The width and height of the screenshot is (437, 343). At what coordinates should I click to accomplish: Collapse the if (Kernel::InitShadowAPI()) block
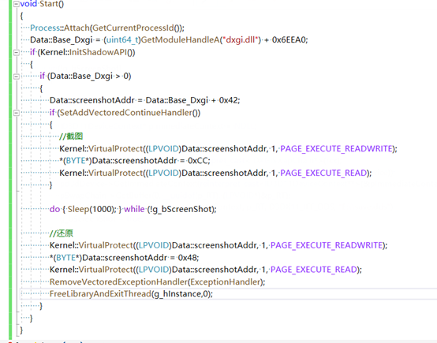[17, 52]
